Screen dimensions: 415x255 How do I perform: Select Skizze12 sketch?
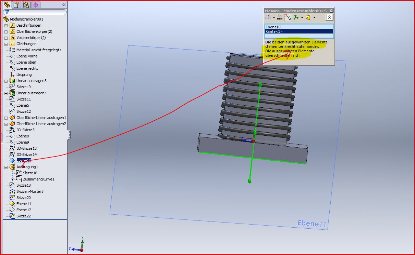click(23, 111)
